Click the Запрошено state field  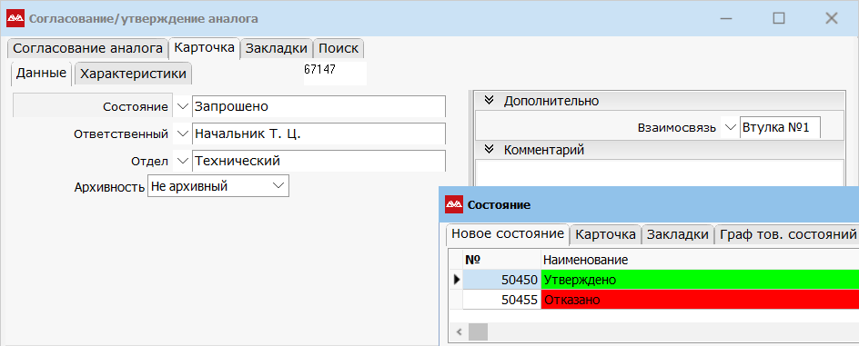pos(318,106)
